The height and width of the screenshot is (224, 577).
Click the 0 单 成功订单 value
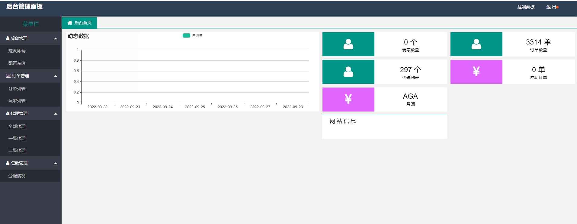tap(538, 69)
